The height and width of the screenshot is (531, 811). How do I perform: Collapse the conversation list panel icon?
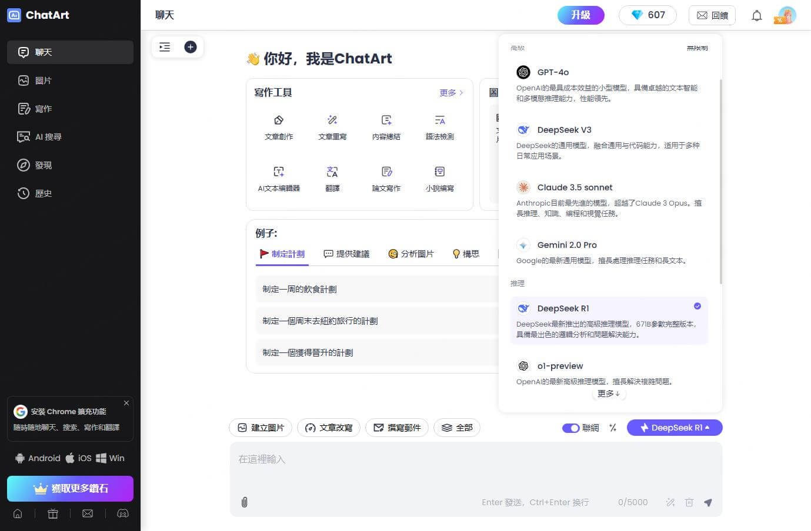tap(165, 47)
